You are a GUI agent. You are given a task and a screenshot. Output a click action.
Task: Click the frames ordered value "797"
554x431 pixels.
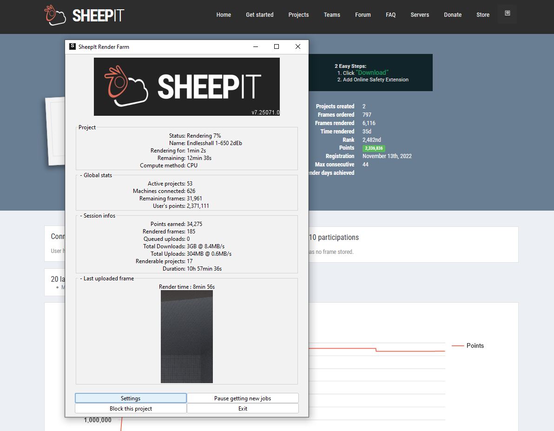pos(367,114)
